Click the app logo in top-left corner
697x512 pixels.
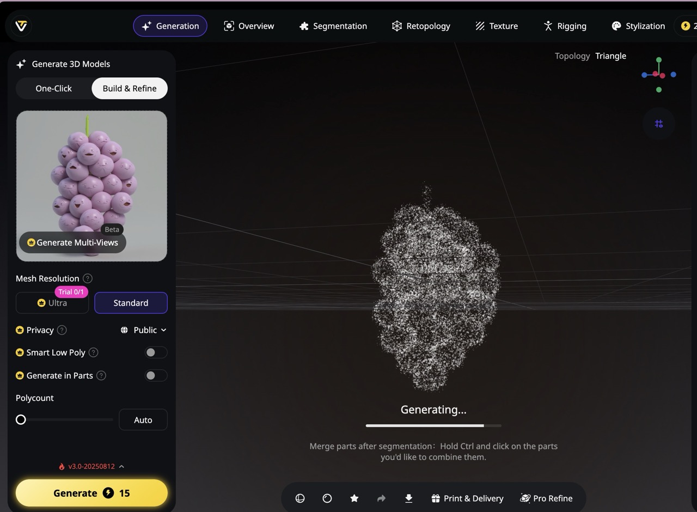click(x=21, y=26)
